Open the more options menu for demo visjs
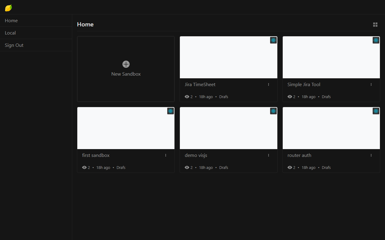Image resolution: width=385 pixels, height=240 pixels. [269, 155]
